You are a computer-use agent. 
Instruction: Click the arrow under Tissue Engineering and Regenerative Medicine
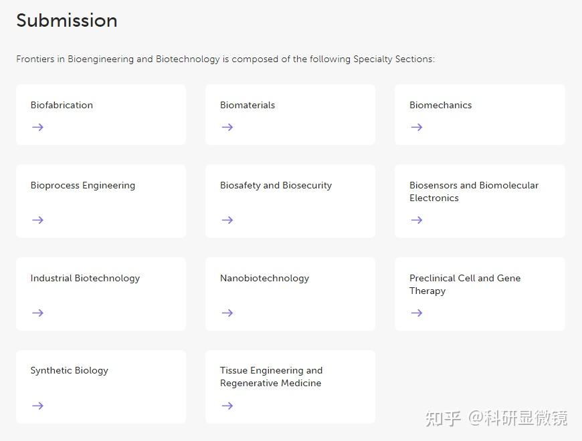pos(227,406)
